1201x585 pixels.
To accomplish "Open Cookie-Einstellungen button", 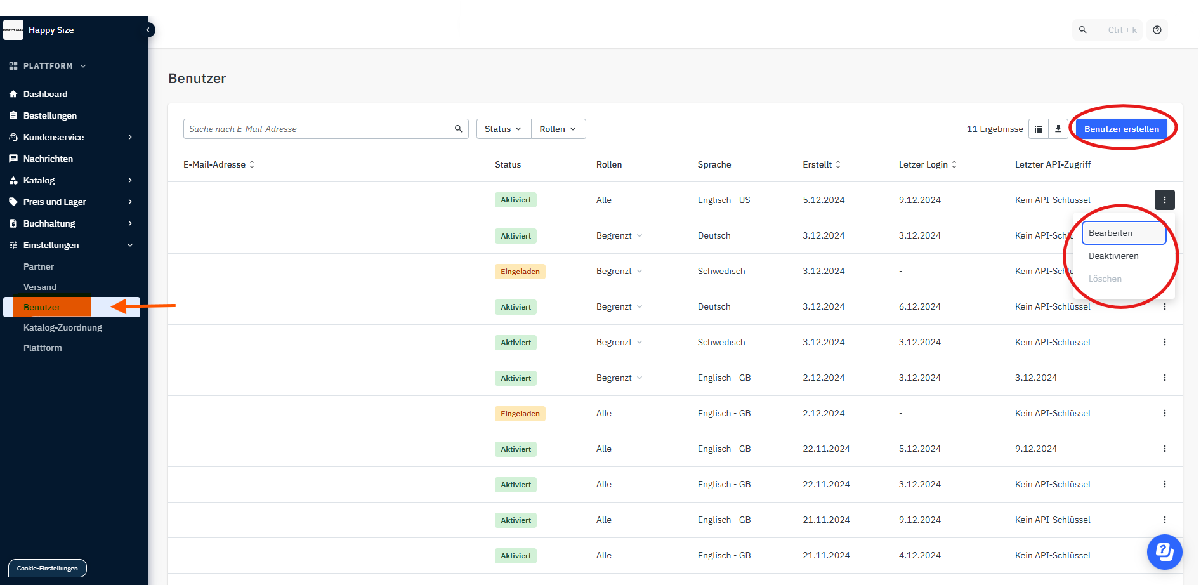I will [48, 569].
